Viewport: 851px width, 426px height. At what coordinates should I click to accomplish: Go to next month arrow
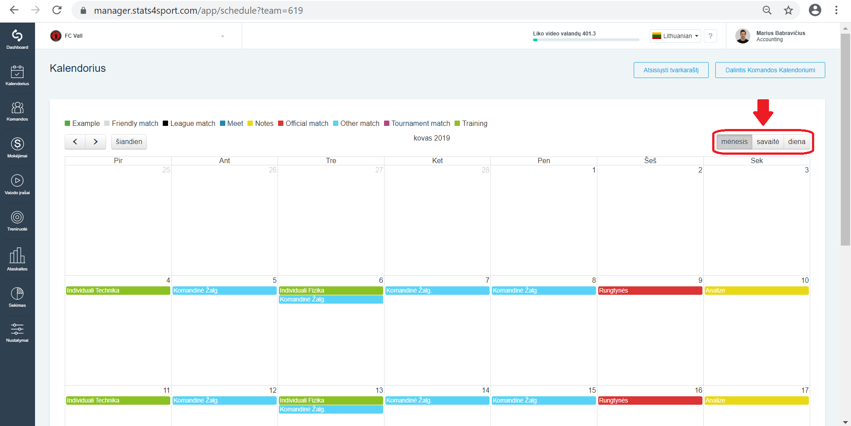(95, 142)
